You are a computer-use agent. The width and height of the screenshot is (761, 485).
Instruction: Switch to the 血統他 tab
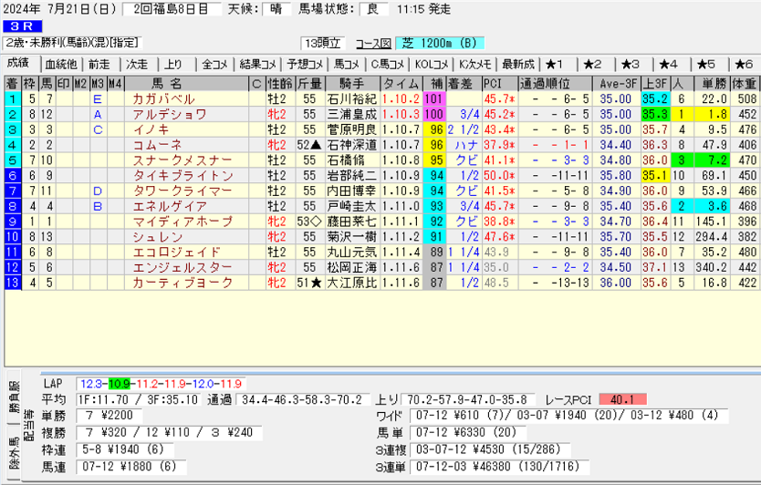(x=60, y=64)
